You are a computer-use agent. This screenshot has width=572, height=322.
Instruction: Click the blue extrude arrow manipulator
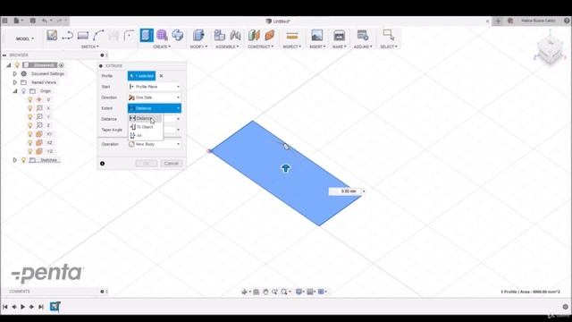point(286,168)
